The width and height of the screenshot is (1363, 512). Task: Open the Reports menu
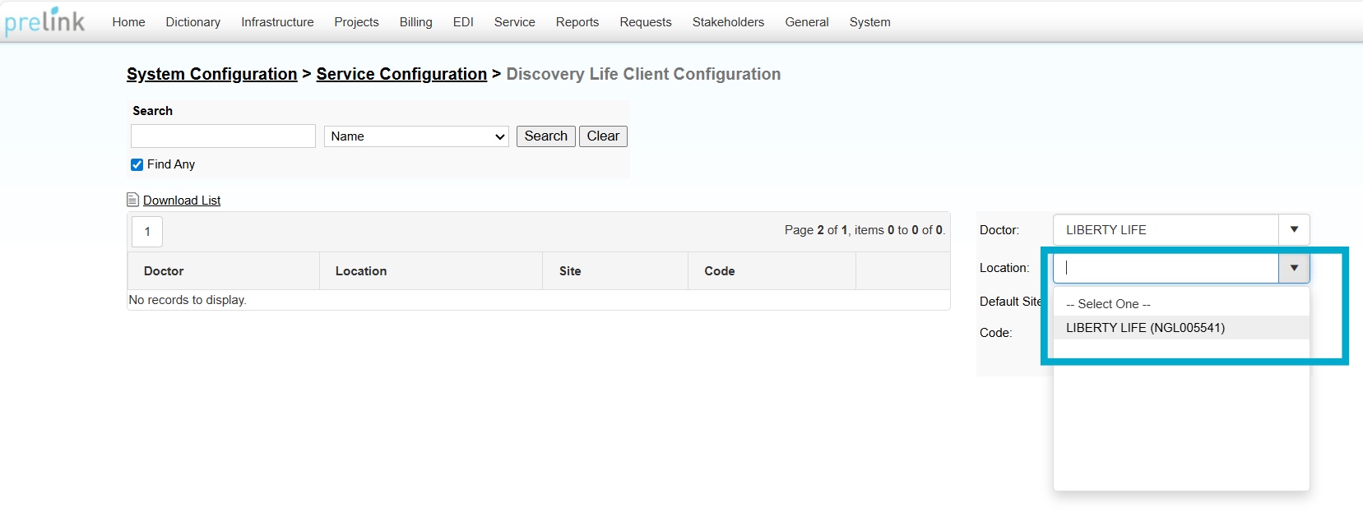(577, 22)
